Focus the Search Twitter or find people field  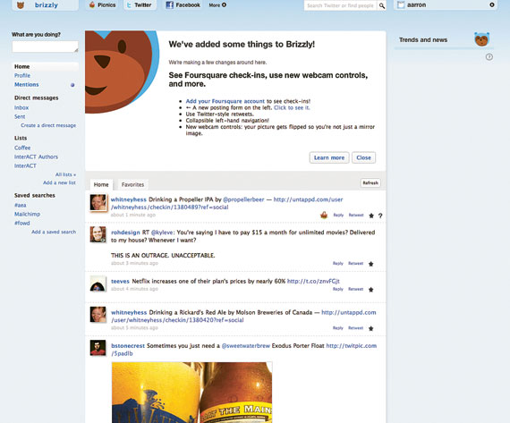click(340, 5)
